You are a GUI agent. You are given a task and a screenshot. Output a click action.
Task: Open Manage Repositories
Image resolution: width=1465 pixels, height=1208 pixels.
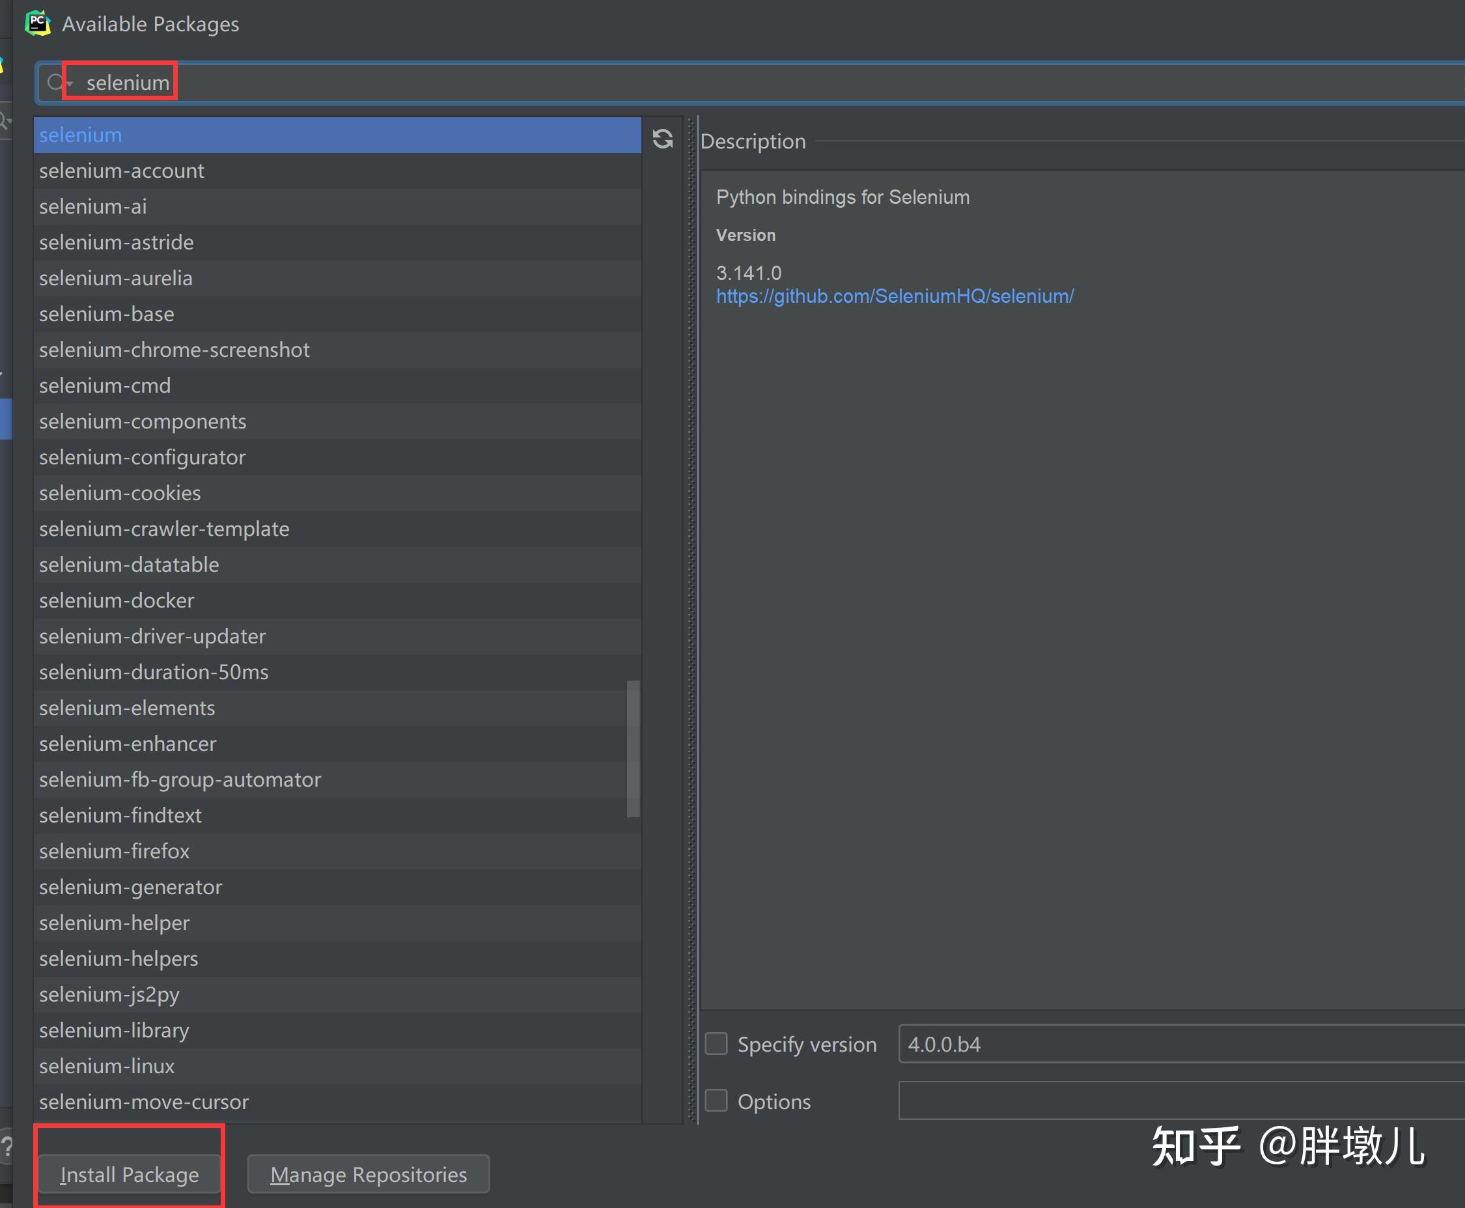coord(368,1175)
